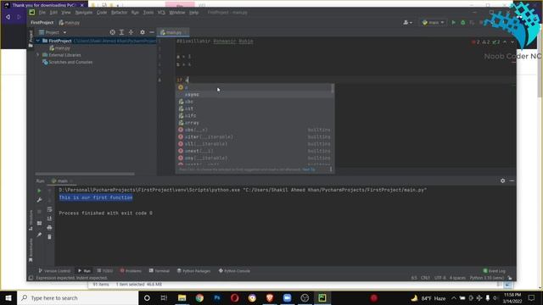
Task: Select main.py in the project tree
Action: click(59, 48)
